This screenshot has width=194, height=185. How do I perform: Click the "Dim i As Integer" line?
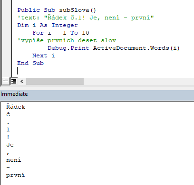coord(48,25)
